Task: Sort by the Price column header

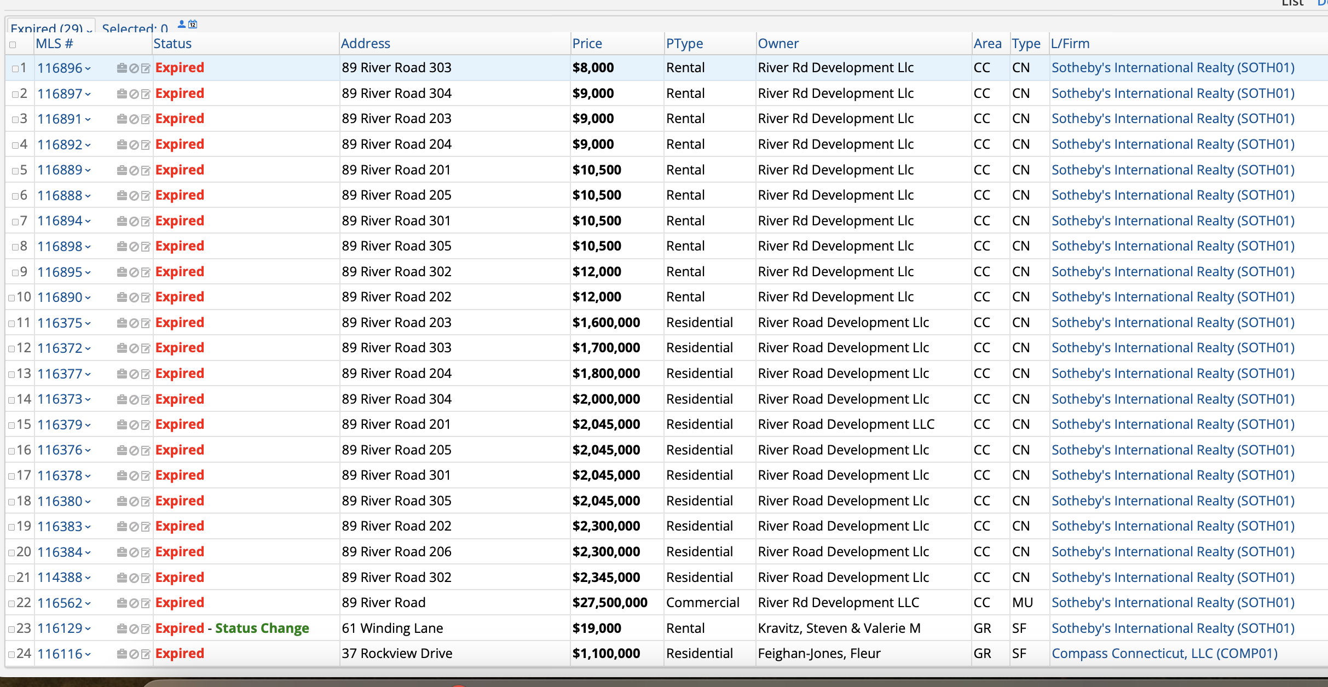Action: click(587, 44)
